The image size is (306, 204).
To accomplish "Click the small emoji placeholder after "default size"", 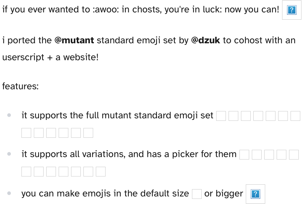I will coord(197,194).
